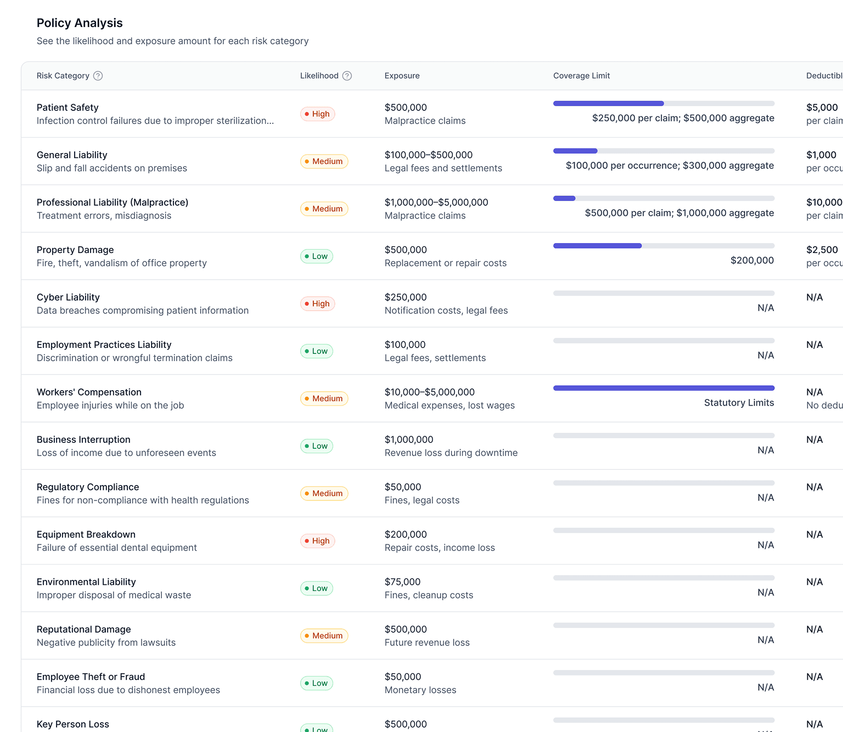Click the Medium badge for General Liability
Viewport: 843px width, 732px height.
(324, 161)
